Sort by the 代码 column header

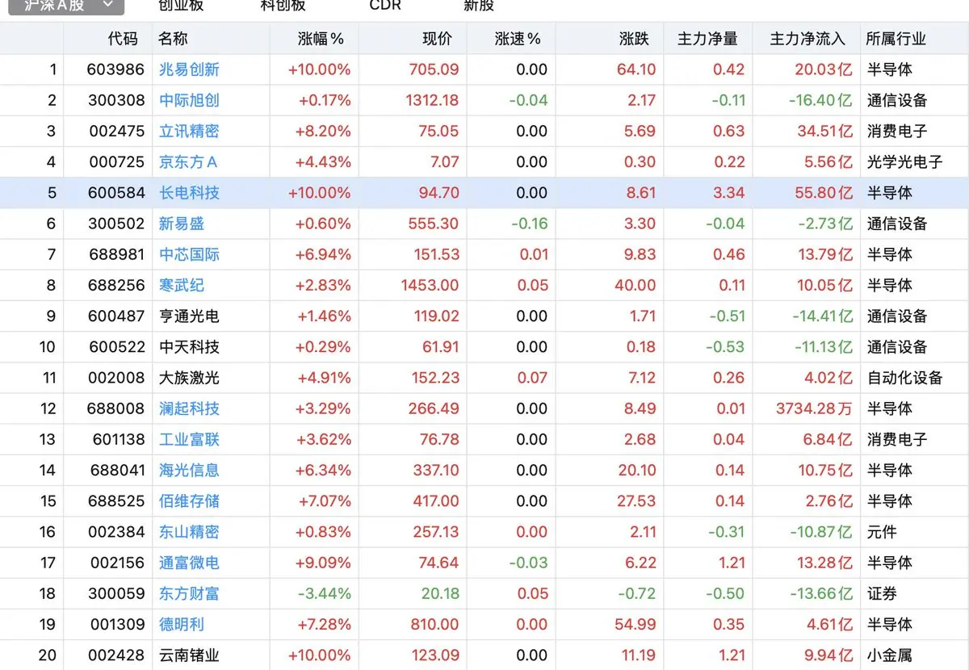point(123,39)
